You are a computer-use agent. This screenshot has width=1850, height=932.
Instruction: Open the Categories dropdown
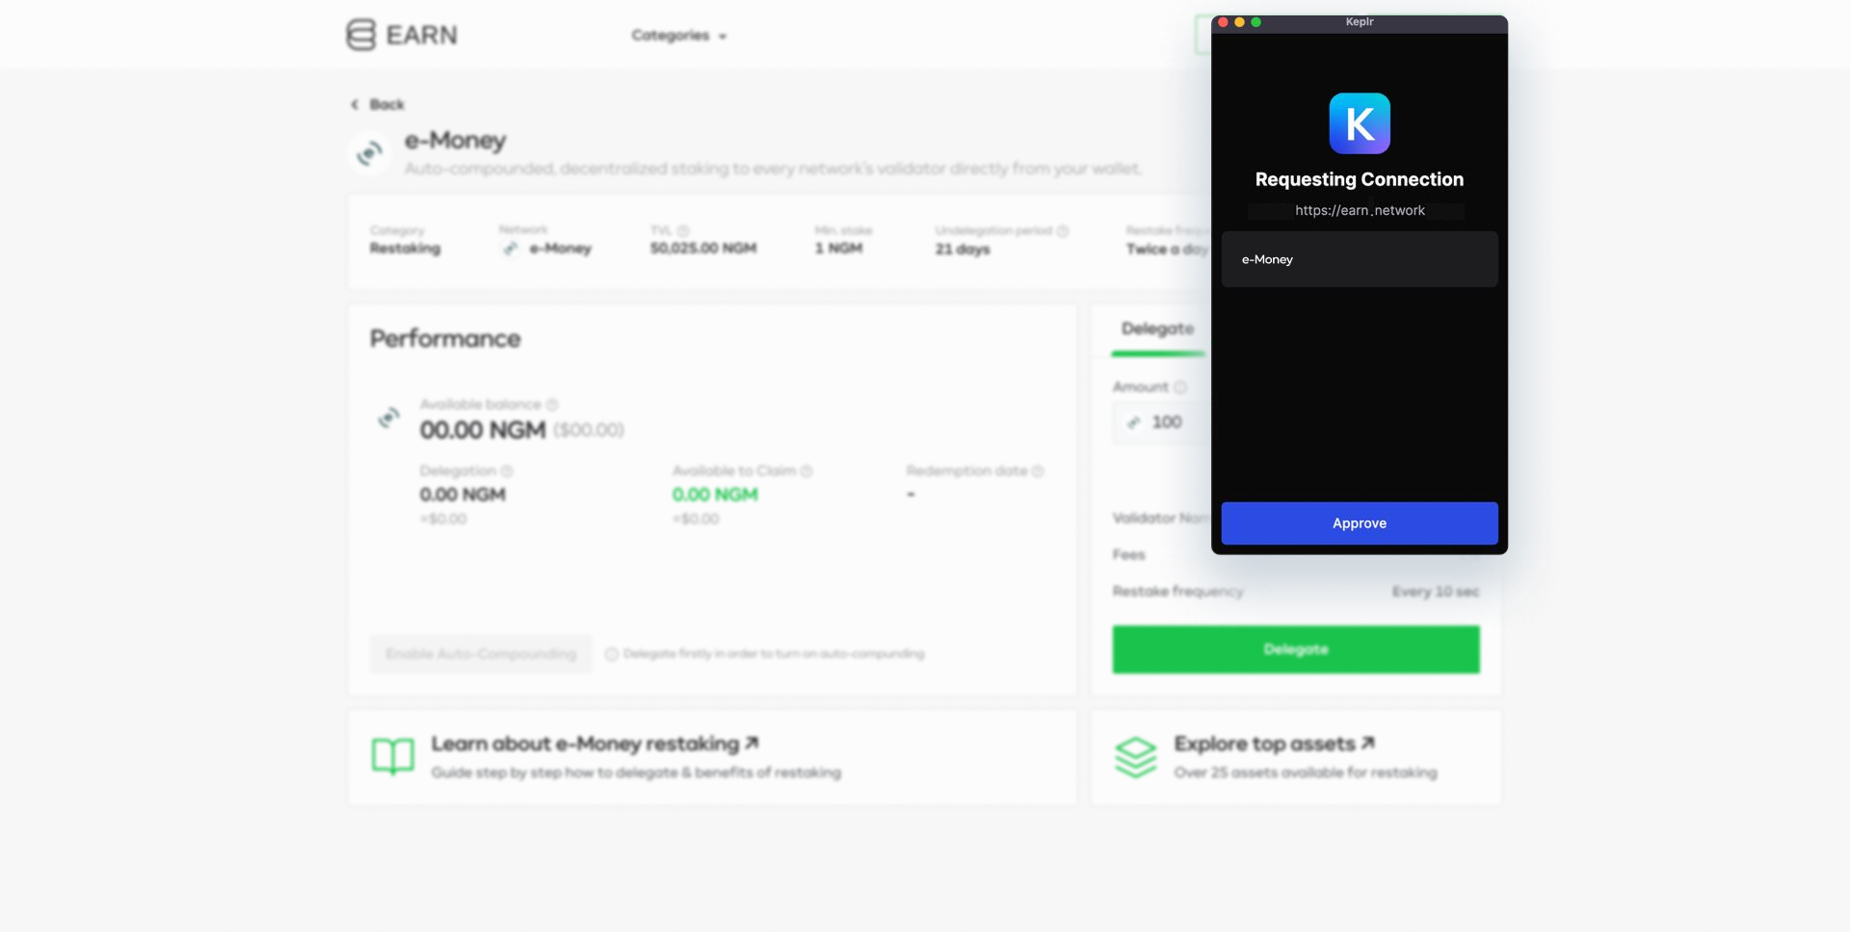coord(679,36)
